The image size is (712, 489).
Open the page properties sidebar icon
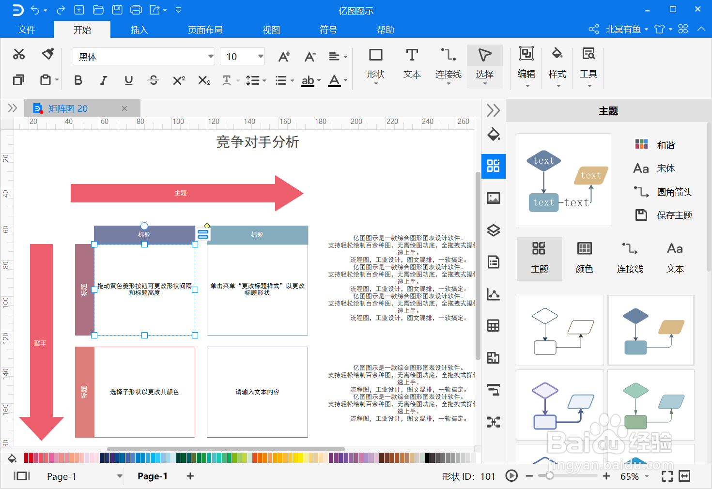tap(493, 262)
